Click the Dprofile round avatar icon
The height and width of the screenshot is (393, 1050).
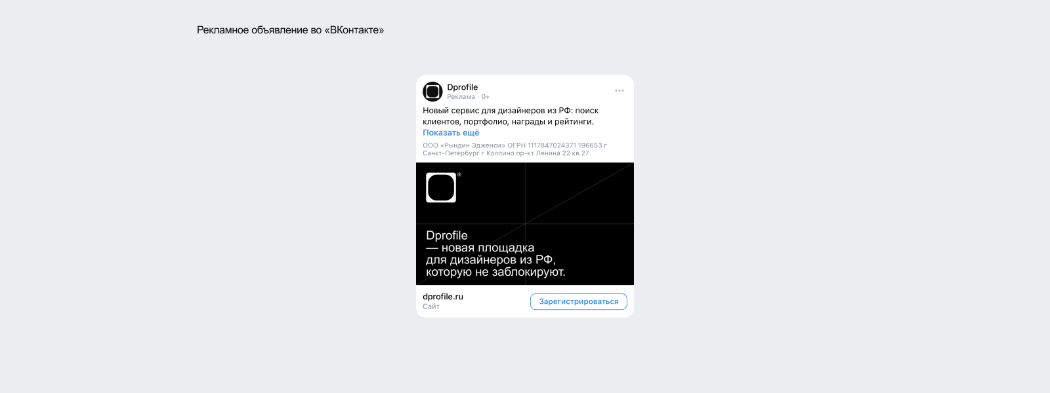pos(432,92)
